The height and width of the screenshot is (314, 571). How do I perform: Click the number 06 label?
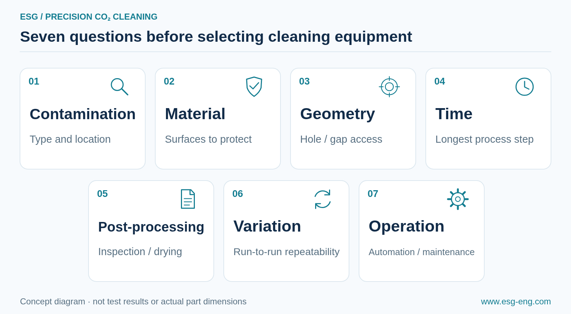coord(238,194)
